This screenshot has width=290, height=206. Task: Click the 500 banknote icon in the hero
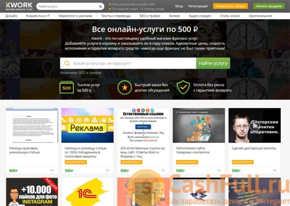click(66, 88)
